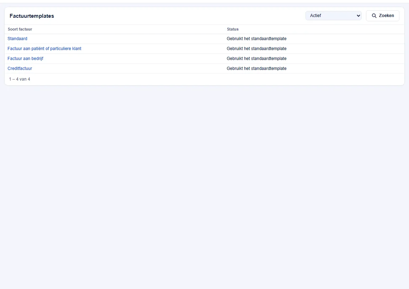
Task: Open the Creditfactuur template
Action: pyautogui.click(x=20, y=68)
